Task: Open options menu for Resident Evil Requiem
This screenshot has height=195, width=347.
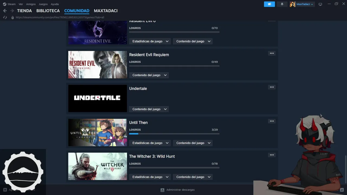Action: (272, 53)
